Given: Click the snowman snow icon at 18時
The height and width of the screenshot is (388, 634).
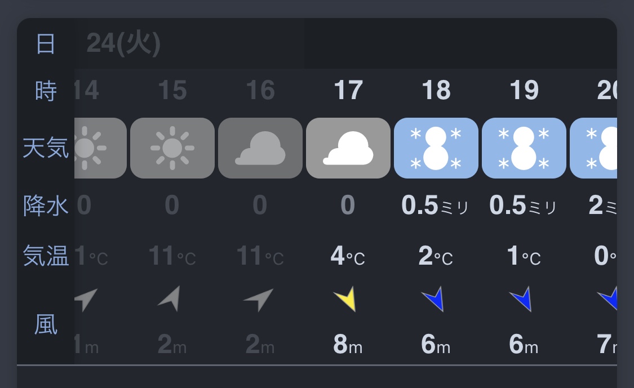Looking at the screenshot, I should pos(436,148).
